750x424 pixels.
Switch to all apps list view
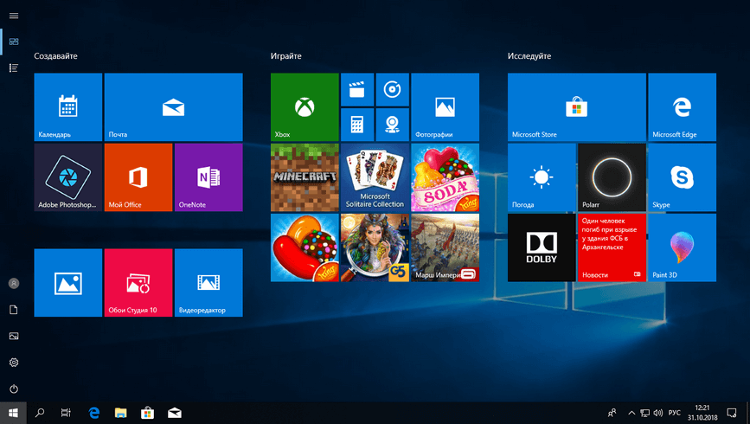tap(14, 68)
